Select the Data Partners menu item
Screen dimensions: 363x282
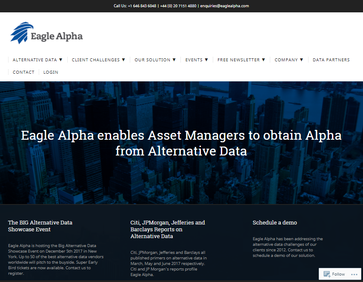point(331,60)
